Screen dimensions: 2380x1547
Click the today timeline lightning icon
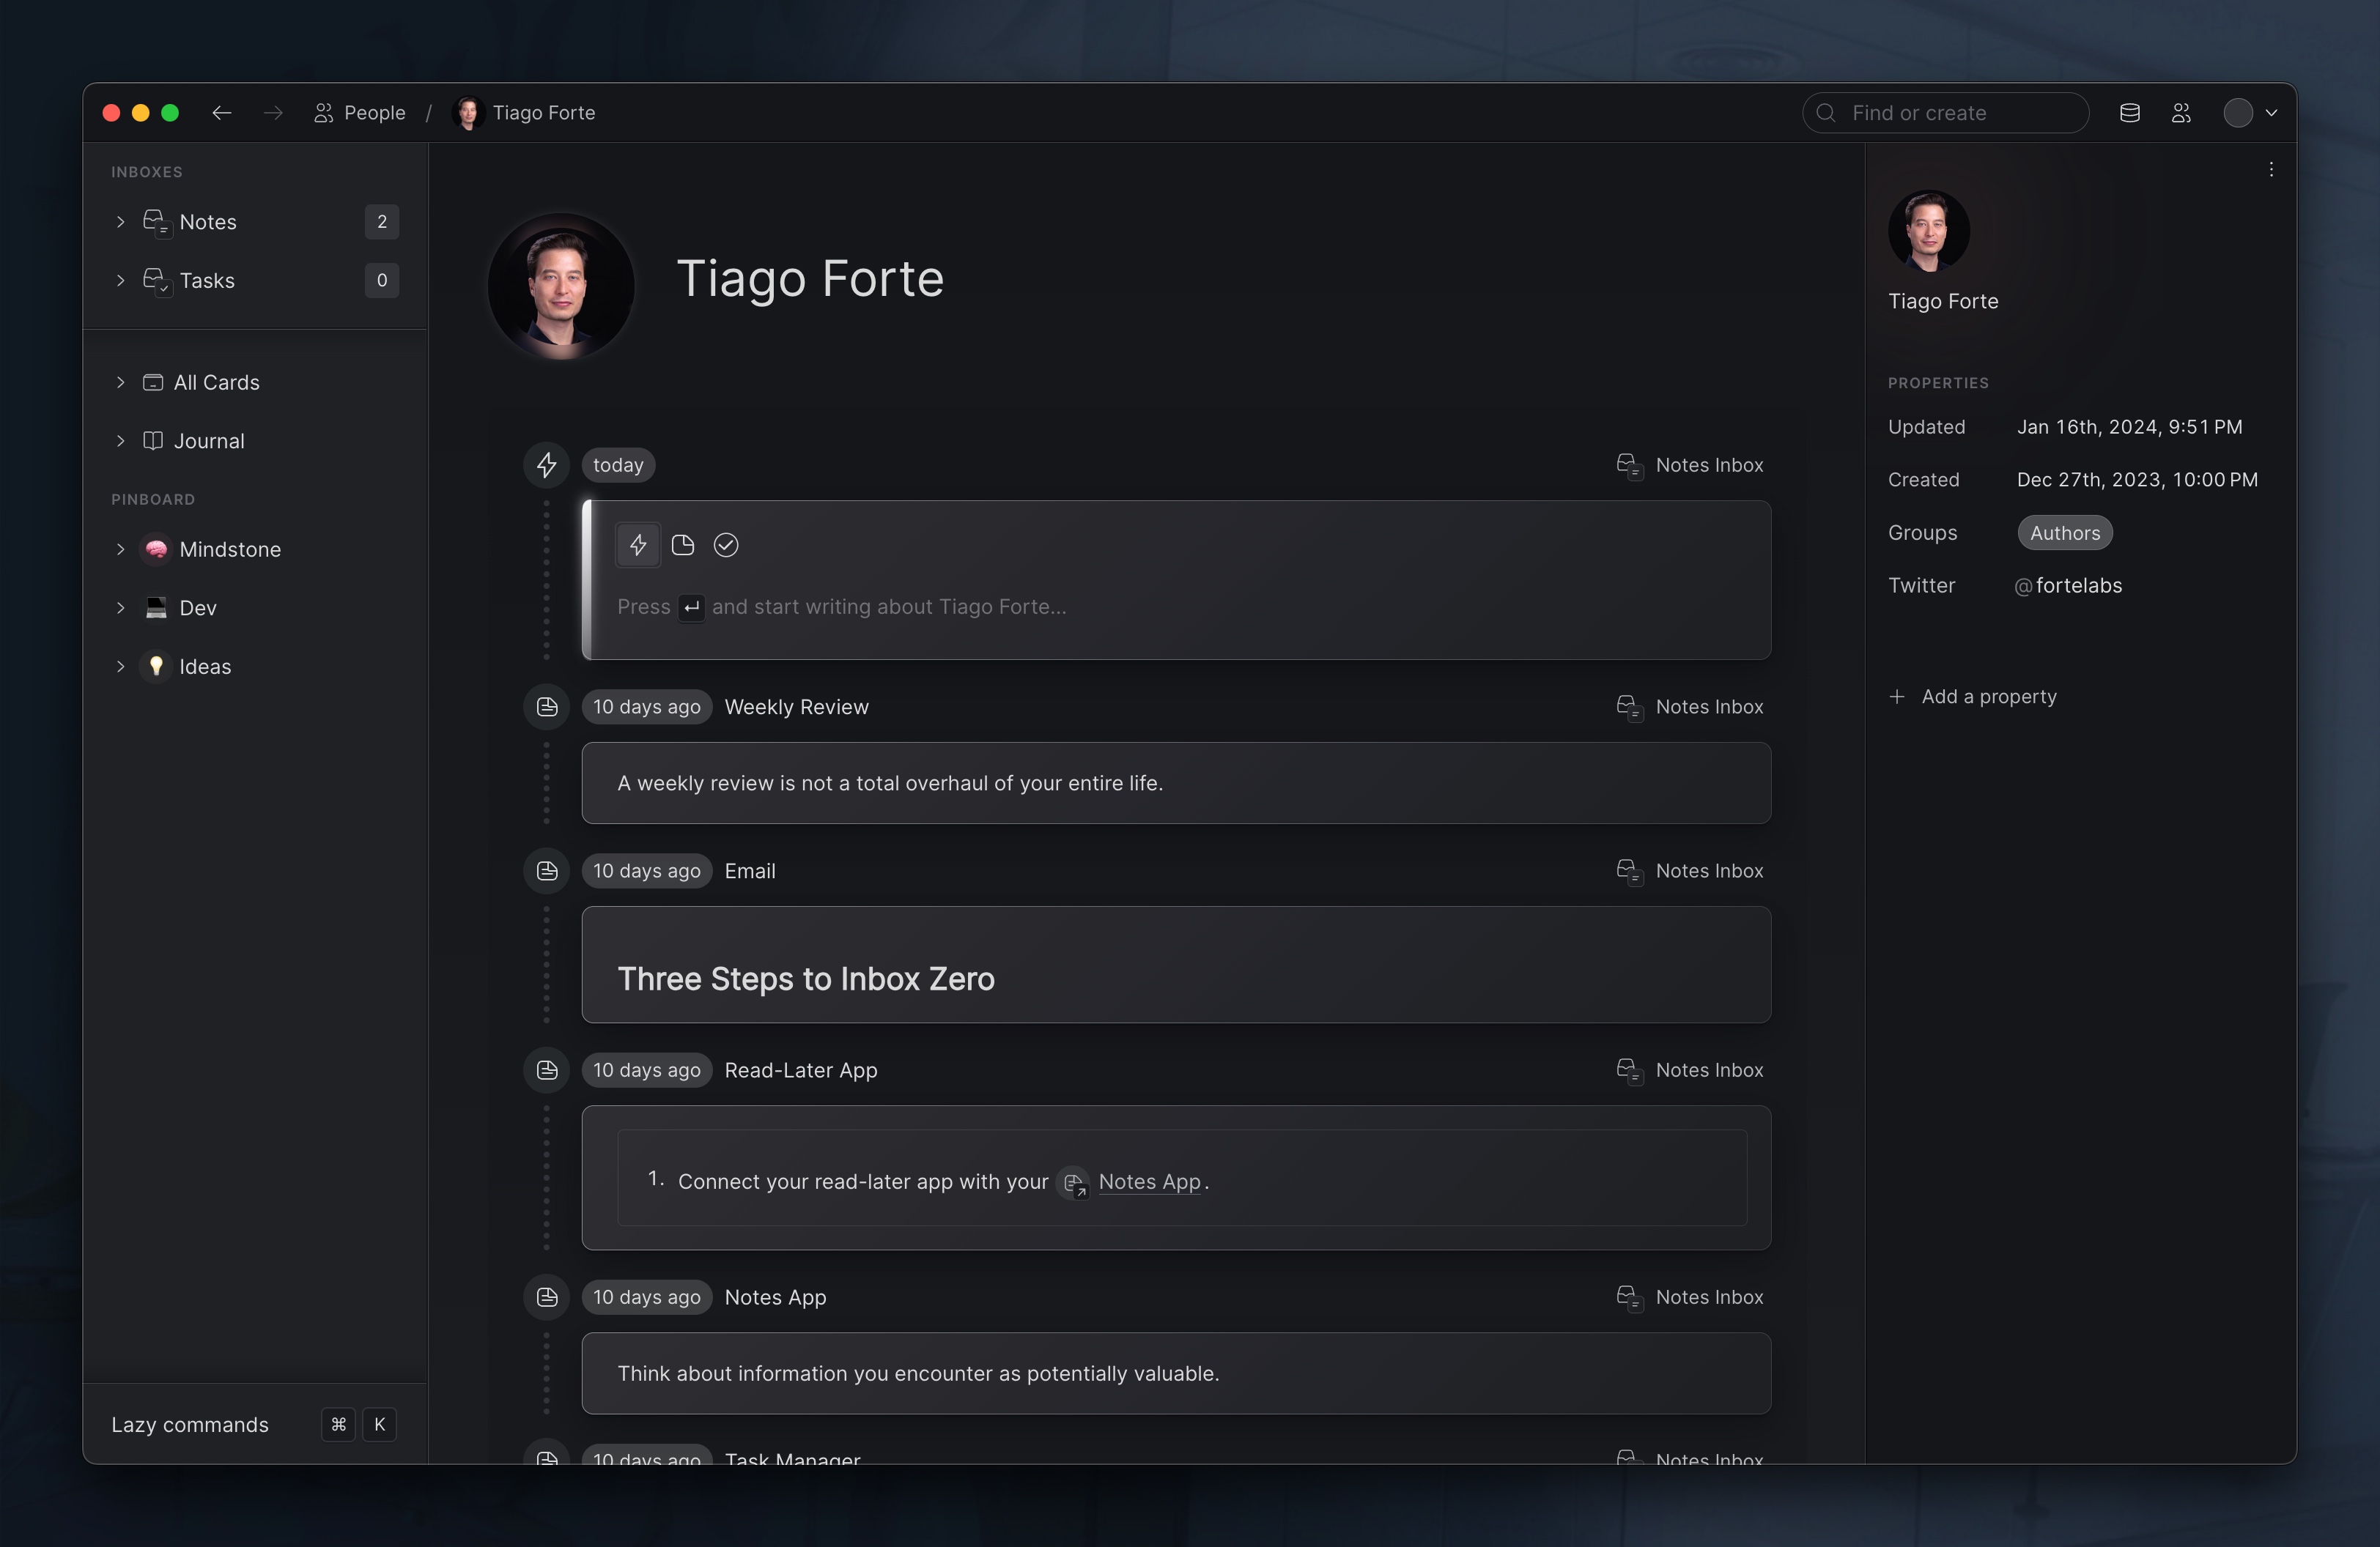click(x=546, y=464)
